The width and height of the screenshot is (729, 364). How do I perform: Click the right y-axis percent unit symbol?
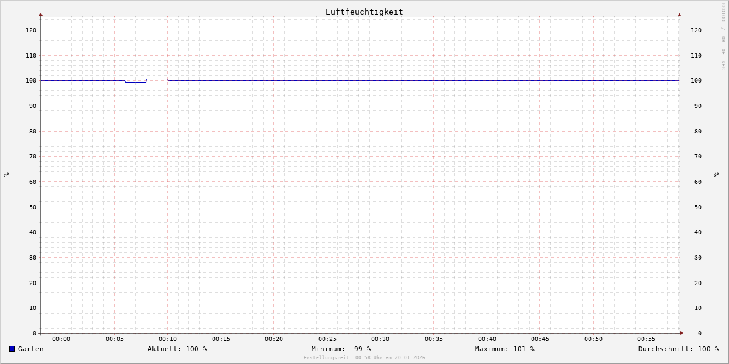click(x=716, y=175)
